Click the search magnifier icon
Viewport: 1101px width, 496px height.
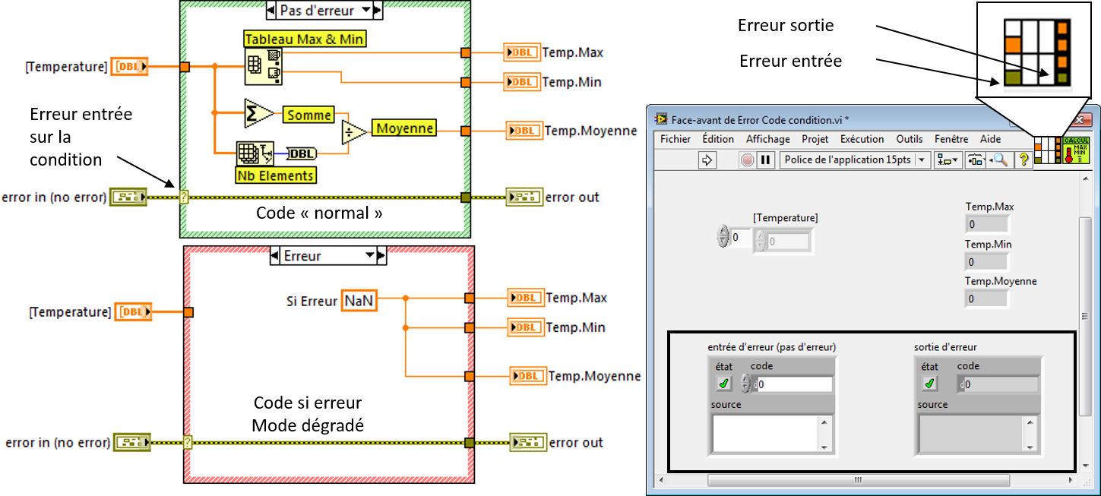pyautogui.click(x=1000, y=160)
